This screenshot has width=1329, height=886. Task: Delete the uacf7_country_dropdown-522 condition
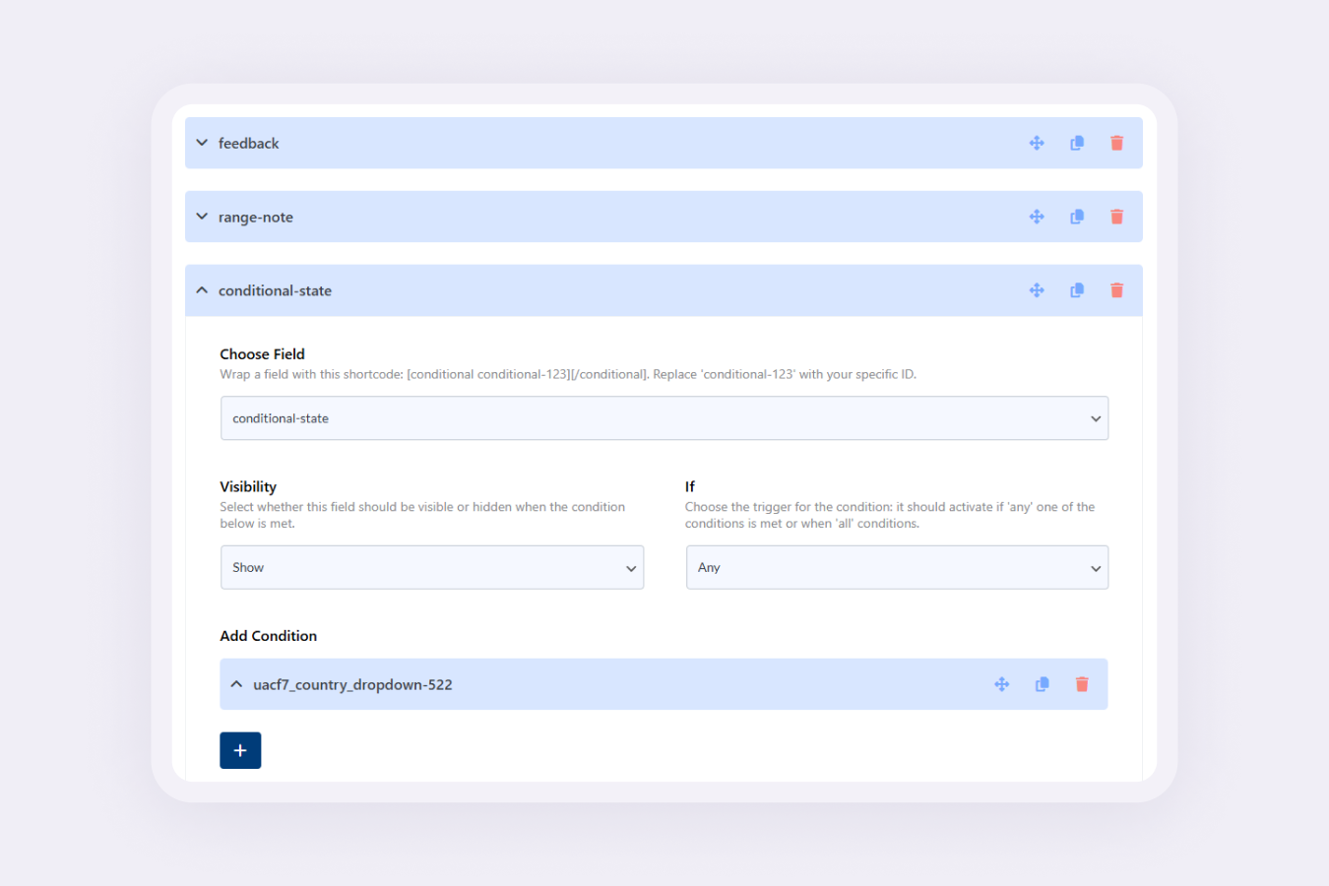point(1081,683)
